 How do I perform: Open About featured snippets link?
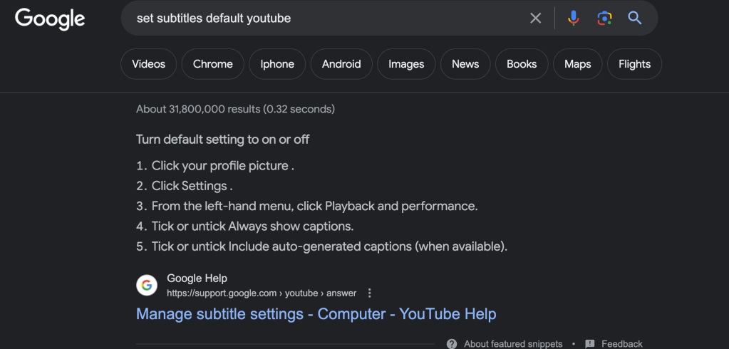(x=513, y=344)
